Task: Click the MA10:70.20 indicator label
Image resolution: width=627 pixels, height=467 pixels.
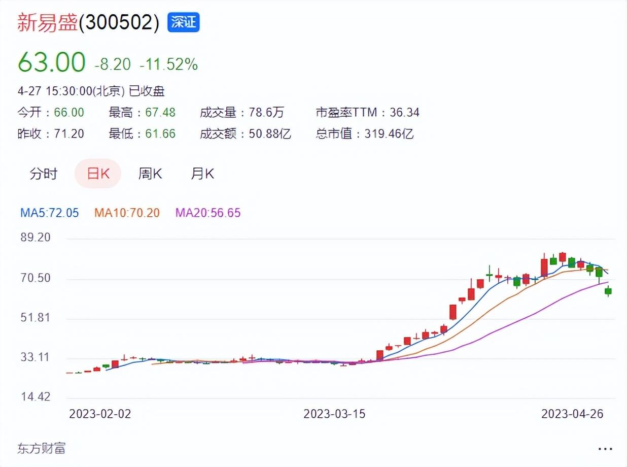Action: [127, 213]
